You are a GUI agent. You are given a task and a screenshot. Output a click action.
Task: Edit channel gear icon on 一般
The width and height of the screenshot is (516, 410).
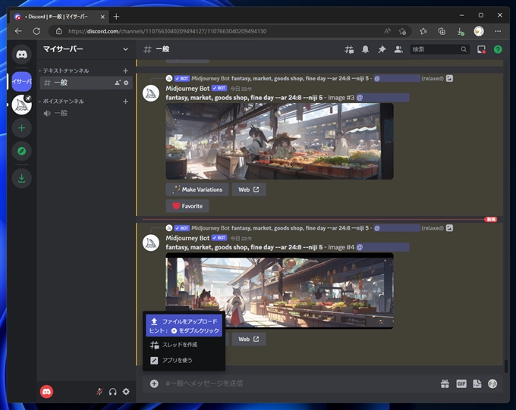point(126,83)
